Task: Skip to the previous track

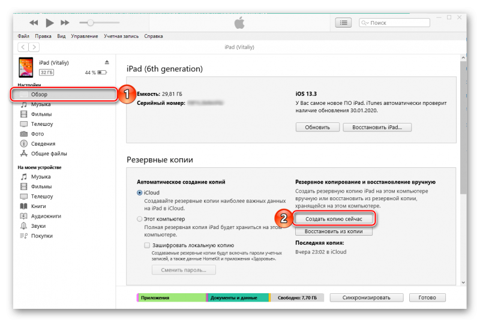Action: pyautogui.click(x=34, y=23)
